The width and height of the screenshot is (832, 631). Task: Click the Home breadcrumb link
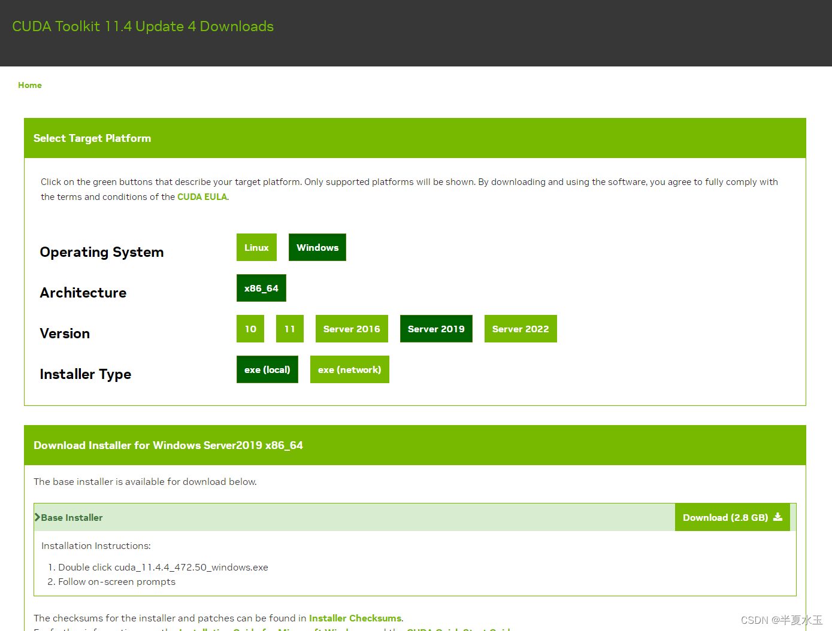(30, 85)
